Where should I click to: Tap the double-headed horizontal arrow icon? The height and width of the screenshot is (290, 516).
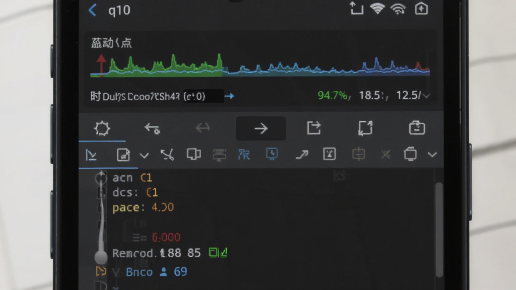point(203,127)
